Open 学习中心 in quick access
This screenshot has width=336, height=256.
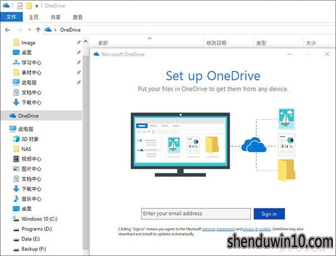(x=31, y=62)
